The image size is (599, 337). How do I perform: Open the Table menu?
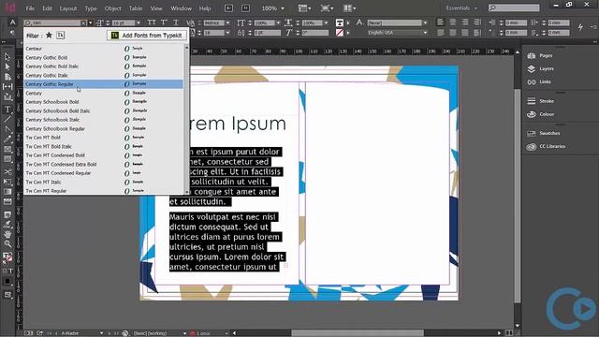click(135, 8)
